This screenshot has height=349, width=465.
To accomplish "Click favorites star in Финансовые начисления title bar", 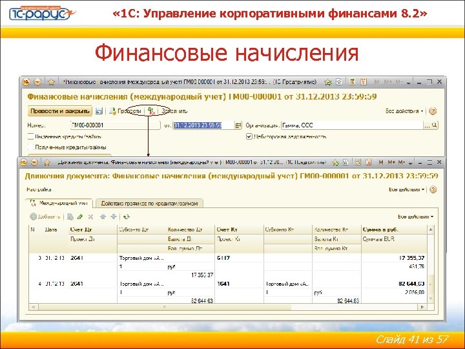I will pos(51,82).
